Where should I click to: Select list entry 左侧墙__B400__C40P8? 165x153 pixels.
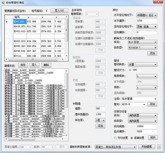[17, 76]
